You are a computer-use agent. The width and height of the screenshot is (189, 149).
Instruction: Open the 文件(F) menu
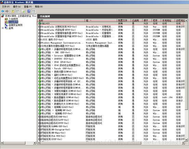click(x=6, y=6)
